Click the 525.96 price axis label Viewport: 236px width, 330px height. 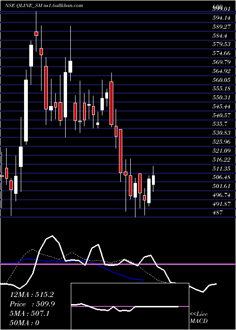point(221,141)
